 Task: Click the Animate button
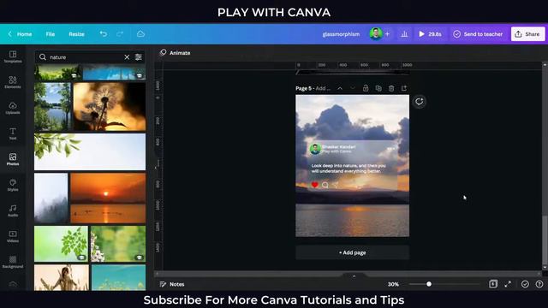[x=175, y=53]
